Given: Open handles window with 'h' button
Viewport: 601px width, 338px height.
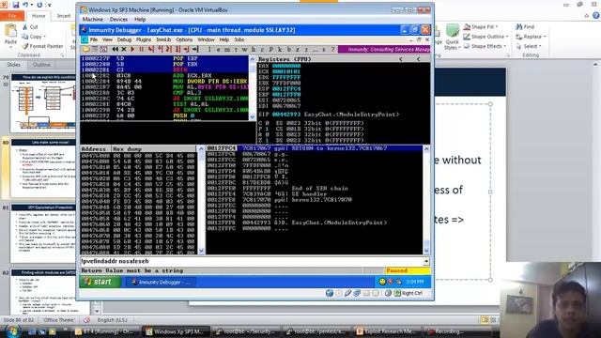Looking at the screenshot, I should 254,49.
